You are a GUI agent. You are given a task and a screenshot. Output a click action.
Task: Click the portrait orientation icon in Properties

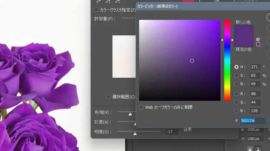[250, 149]
